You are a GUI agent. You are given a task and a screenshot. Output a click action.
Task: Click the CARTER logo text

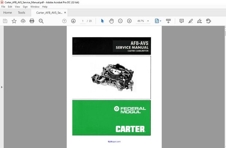pos(130,129)
